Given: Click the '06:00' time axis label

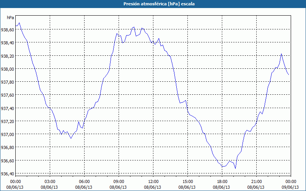Looking at the screenshot, I should pyautogui.click(x=84, y=182).
